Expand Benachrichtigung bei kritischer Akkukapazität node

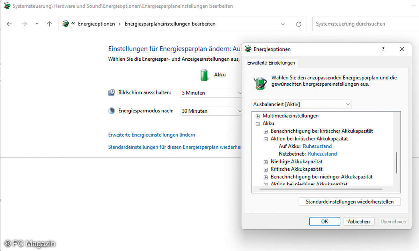tap(266, 131)
